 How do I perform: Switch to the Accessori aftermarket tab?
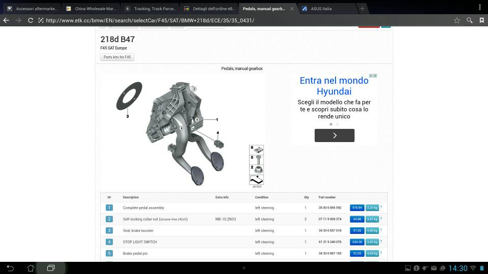[x=32, y=9]
